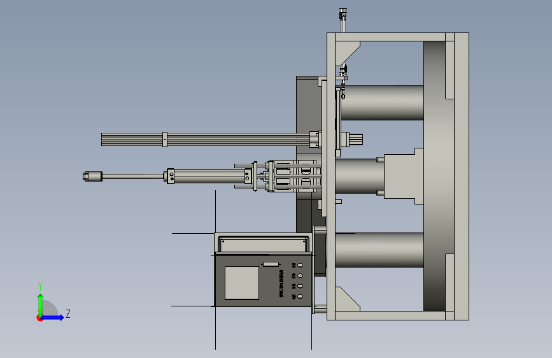Select the top horizontal frame beam
552x358 pixels.
point(390,37)
